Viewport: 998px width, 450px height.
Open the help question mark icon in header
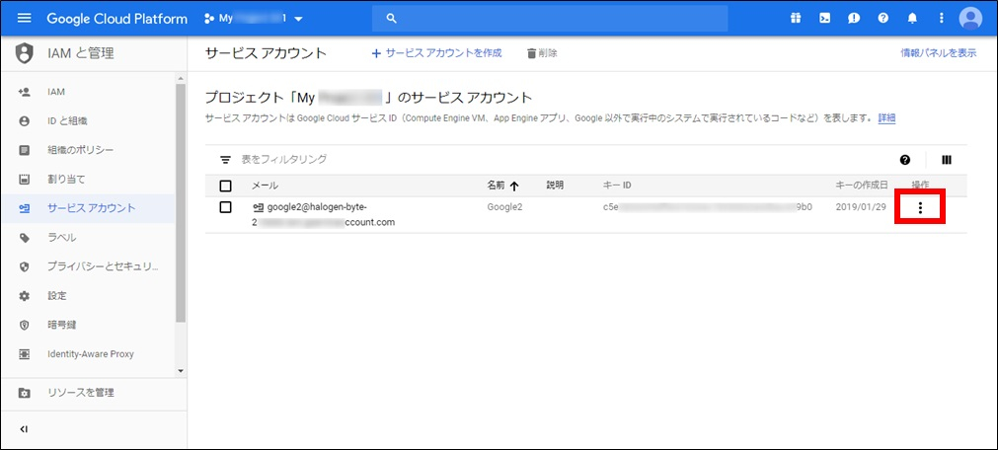(x=883, y=19)
